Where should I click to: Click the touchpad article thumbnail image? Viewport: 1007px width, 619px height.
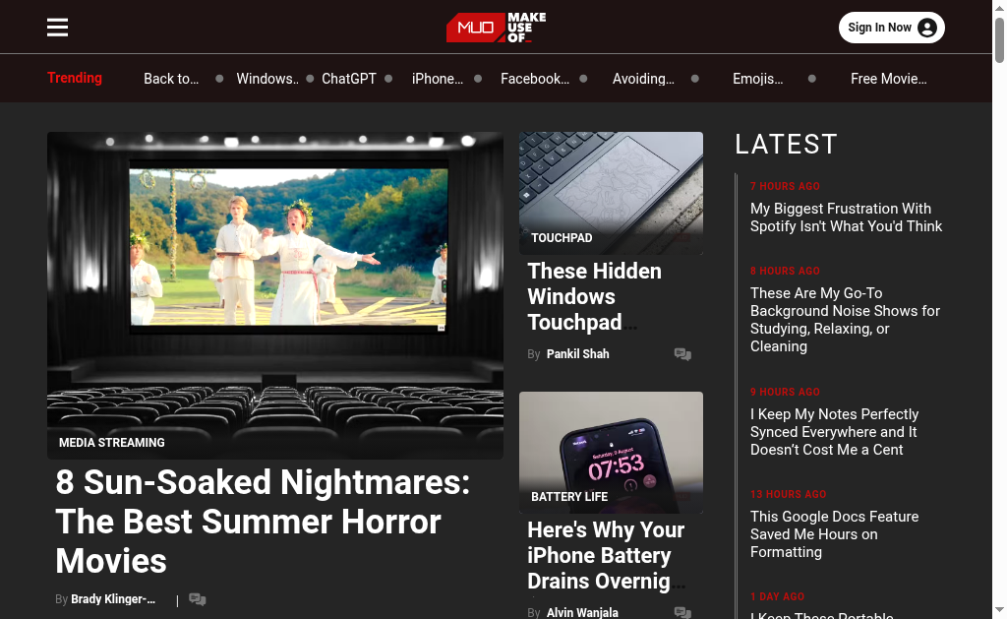point(611,193)
